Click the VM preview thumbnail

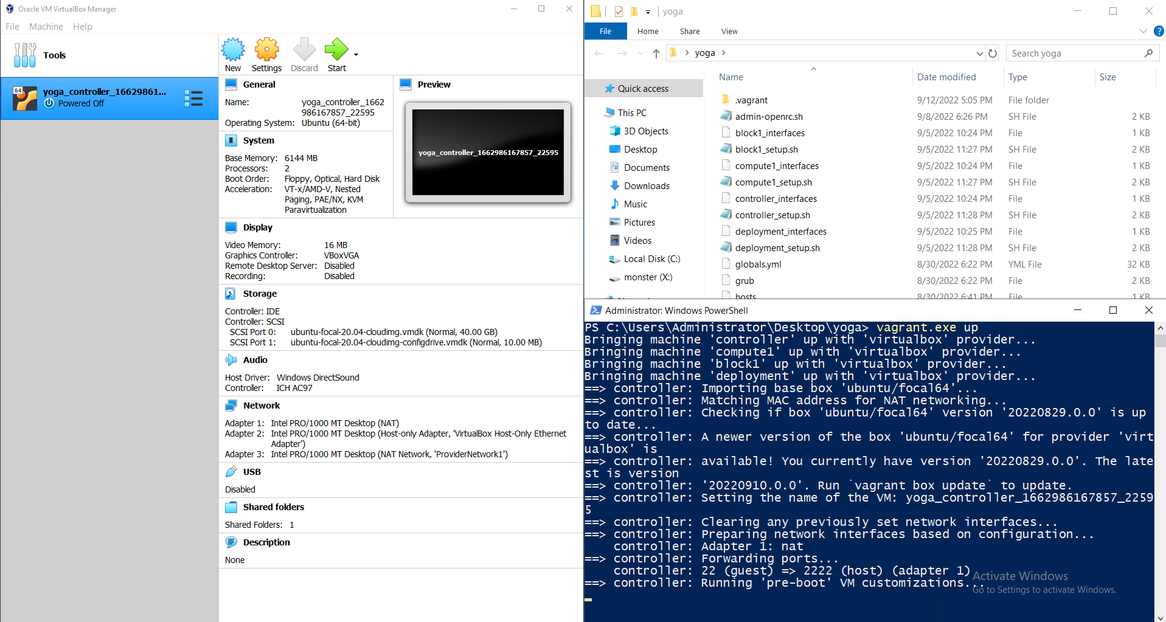point(488,152)
